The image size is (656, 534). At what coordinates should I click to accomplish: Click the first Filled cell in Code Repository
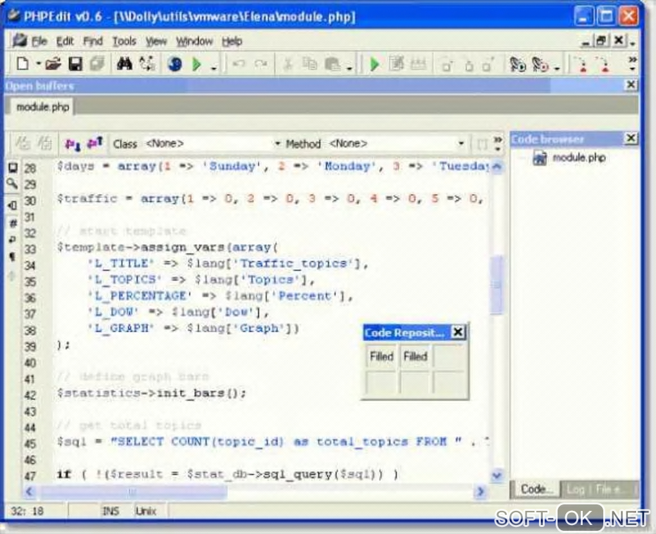tap(381, 356)
